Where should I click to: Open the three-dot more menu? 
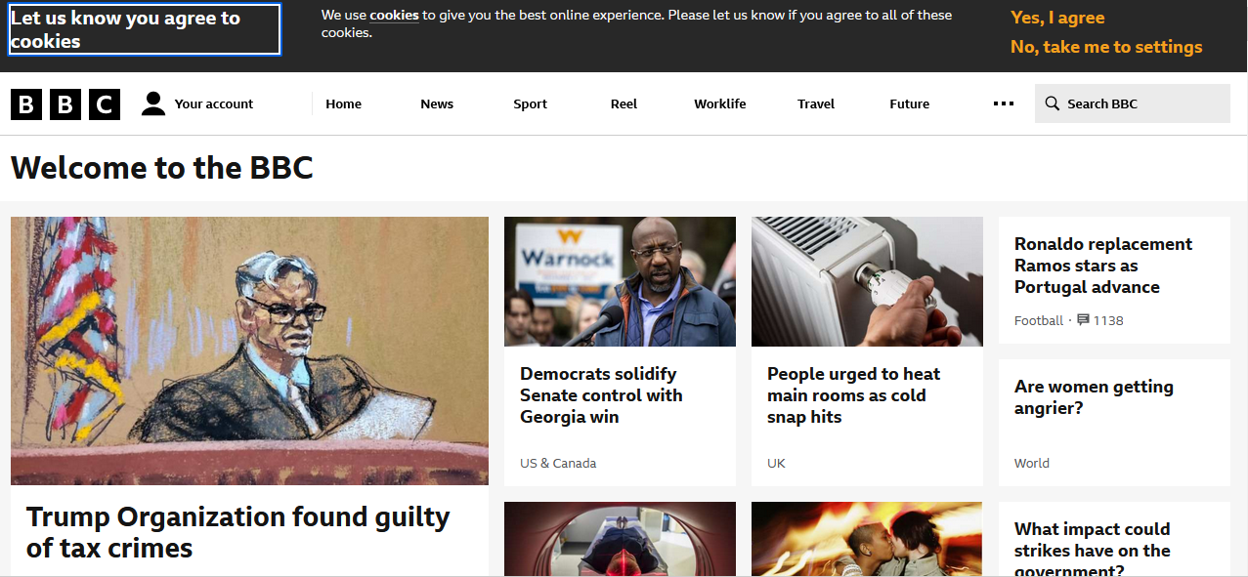click(x=1004, y=103)
